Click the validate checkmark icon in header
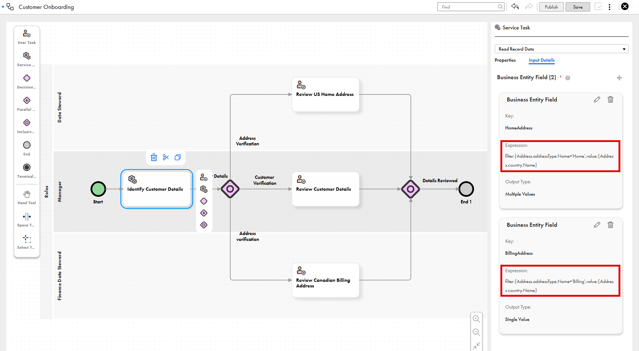The height and width of the screenshot is (351, 639). pos(598,7)
